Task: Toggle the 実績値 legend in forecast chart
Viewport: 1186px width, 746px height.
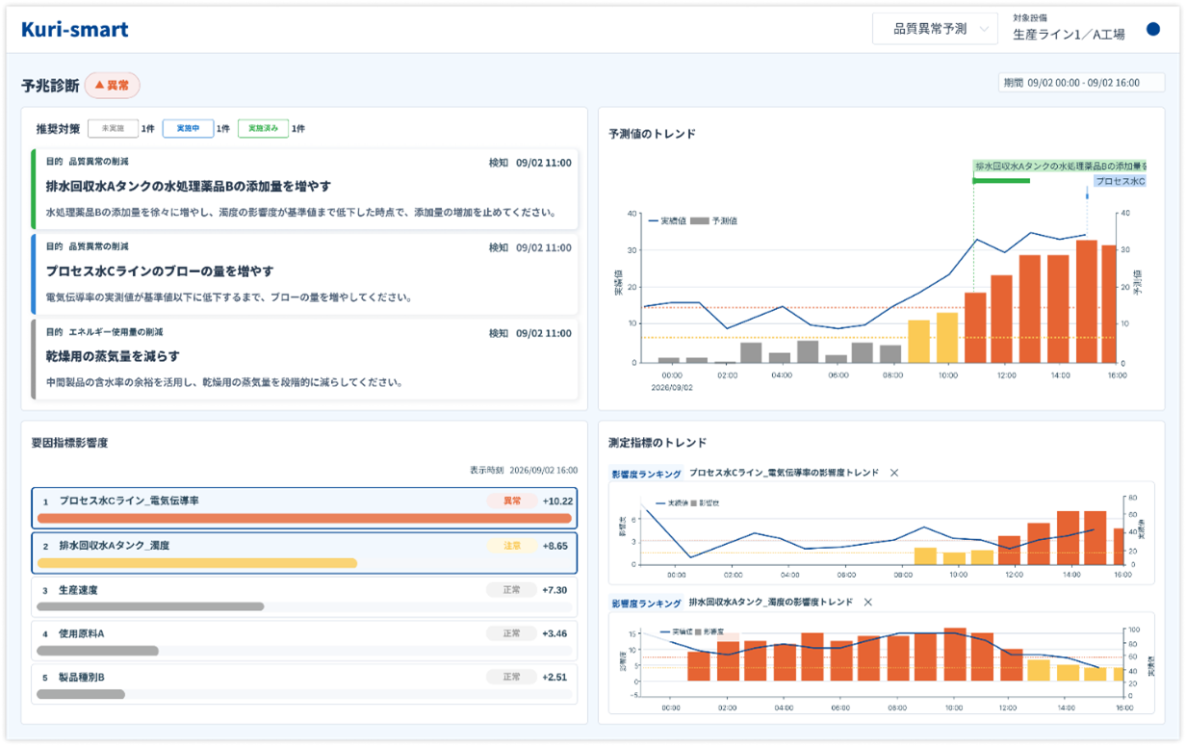Action: tap(666, 220)
